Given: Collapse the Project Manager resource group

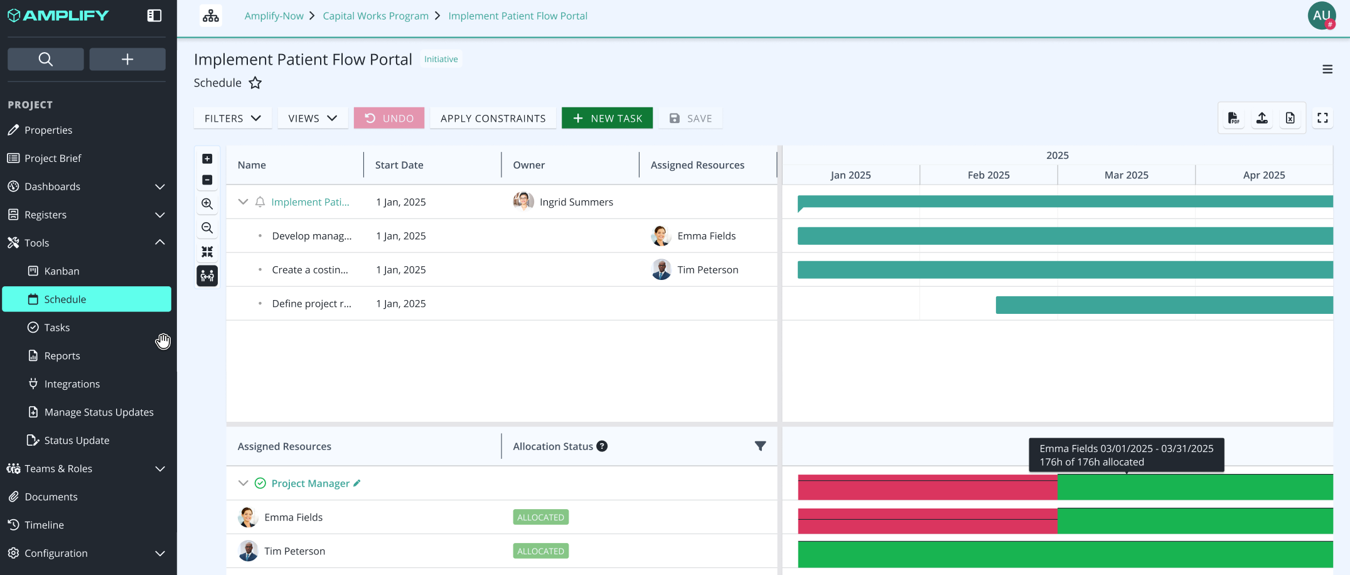Looking at the screenshot, I should (x=244, y=483).
